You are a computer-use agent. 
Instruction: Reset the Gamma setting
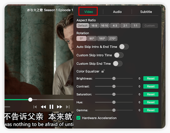[151, 110]
